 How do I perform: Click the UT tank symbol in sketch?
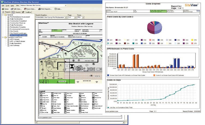tap(49, 67)
